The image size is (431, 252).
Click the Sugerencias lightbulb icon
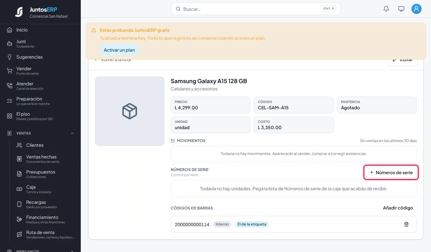click(x=9, y=57)
